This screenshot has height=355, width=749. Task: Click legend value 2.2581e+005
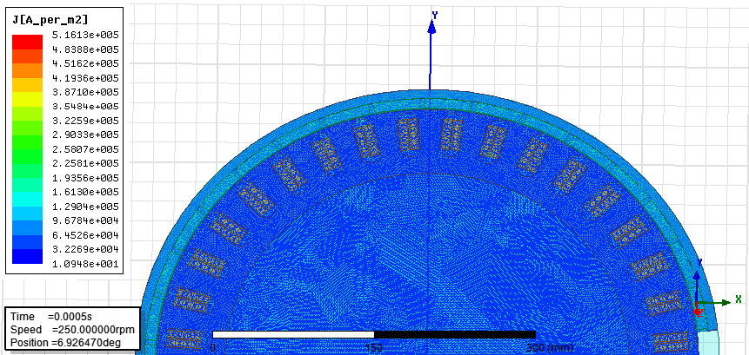point(86,163)
